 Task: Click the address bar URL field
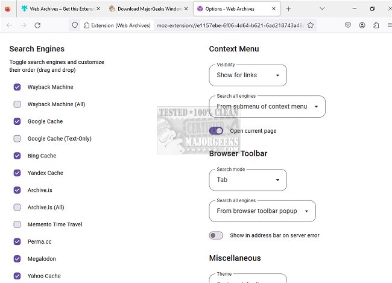(229, 25)
